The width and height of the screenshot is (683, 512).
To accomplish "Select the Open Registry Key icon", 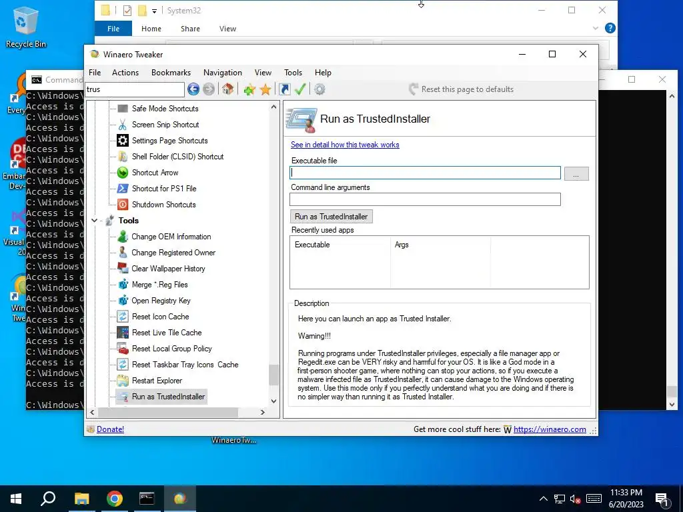I will coord(123,301).
